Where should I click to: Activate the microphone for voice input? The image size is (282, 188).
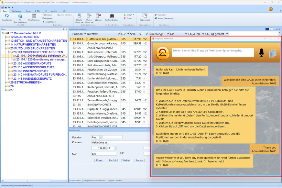[x=261, y=53]
